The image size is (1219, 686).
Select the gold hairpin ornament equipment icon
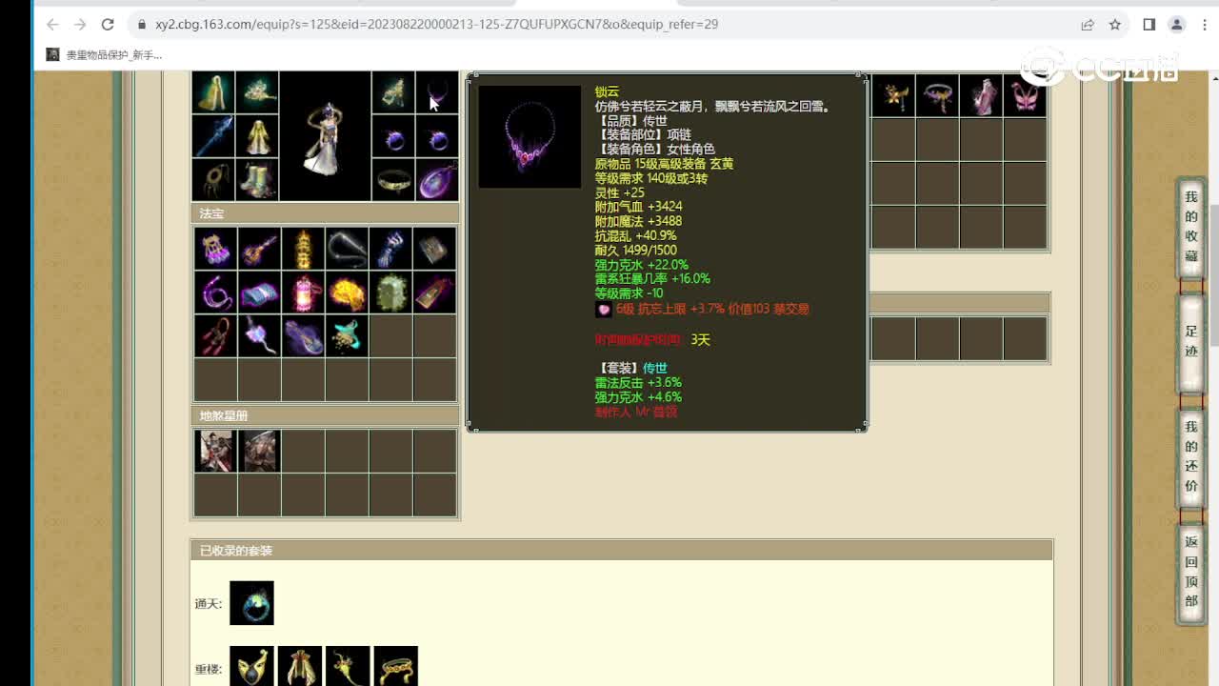(x=257, y=92)
